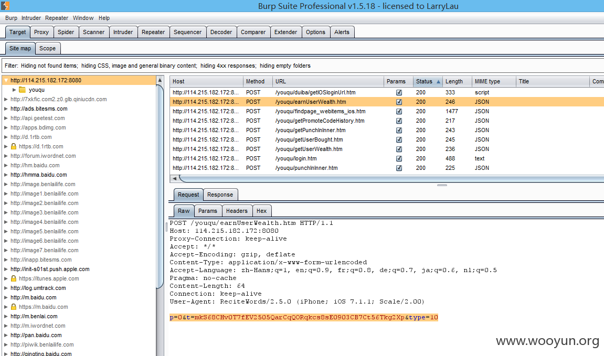Sort table by Title column header
The image size is (604, 356).
(553, 82)
